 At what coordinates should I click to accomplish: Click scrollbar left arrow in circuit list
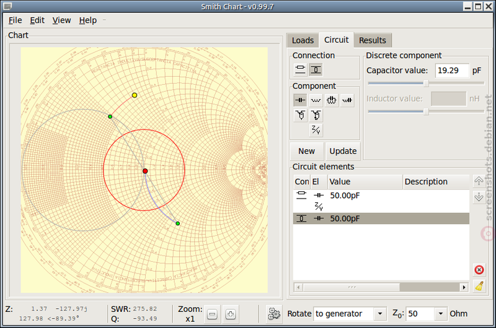[x=298, y=287]
